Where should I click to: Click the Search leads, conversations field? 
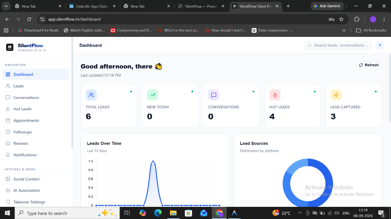click(338, 45)
